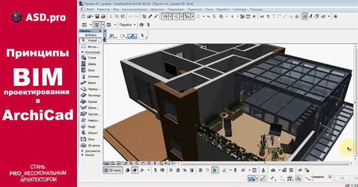
Task: Close the Панель toolbox with its X
Action: point(100,31)
